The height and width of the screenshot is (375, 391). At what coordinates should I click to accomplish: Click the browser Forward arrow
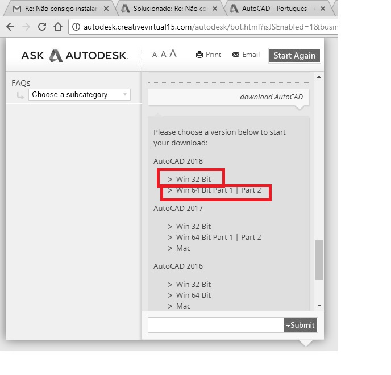click(26, 27)
